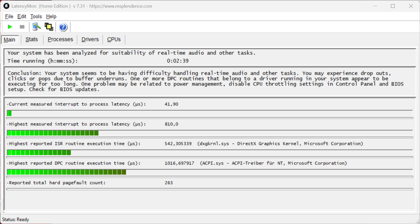Click the LatencyMon window title text
The height and width of the screenshot is (224, 420).
pyautogui.click(x=82, y=6)
